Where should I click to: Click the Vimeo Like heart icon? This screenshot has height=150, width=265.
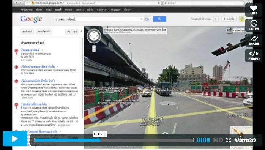click(254, 10)
